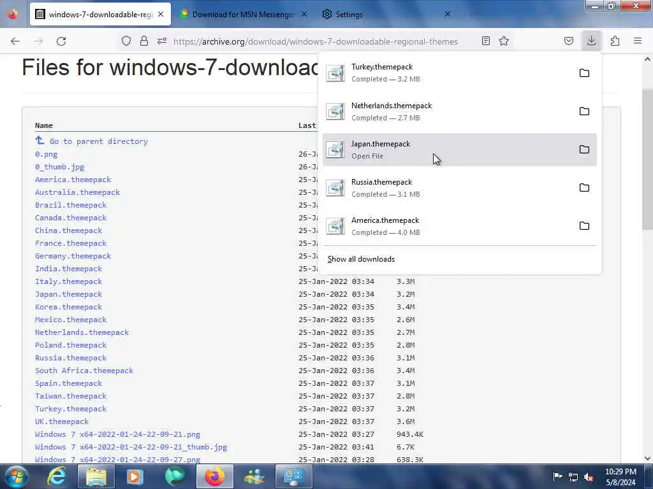
Task: Click the scrollbar down arrow
Action: tap(647, 458)
